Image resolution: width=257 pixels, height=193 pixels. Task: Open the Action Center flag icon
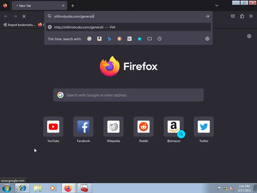(219, 188)
